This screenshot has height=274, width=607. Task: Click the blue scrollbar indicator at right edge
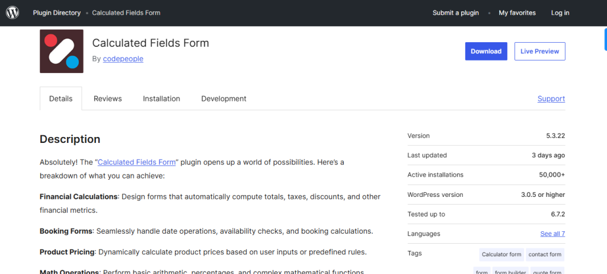pyautogui.click(x=605, y=39)
